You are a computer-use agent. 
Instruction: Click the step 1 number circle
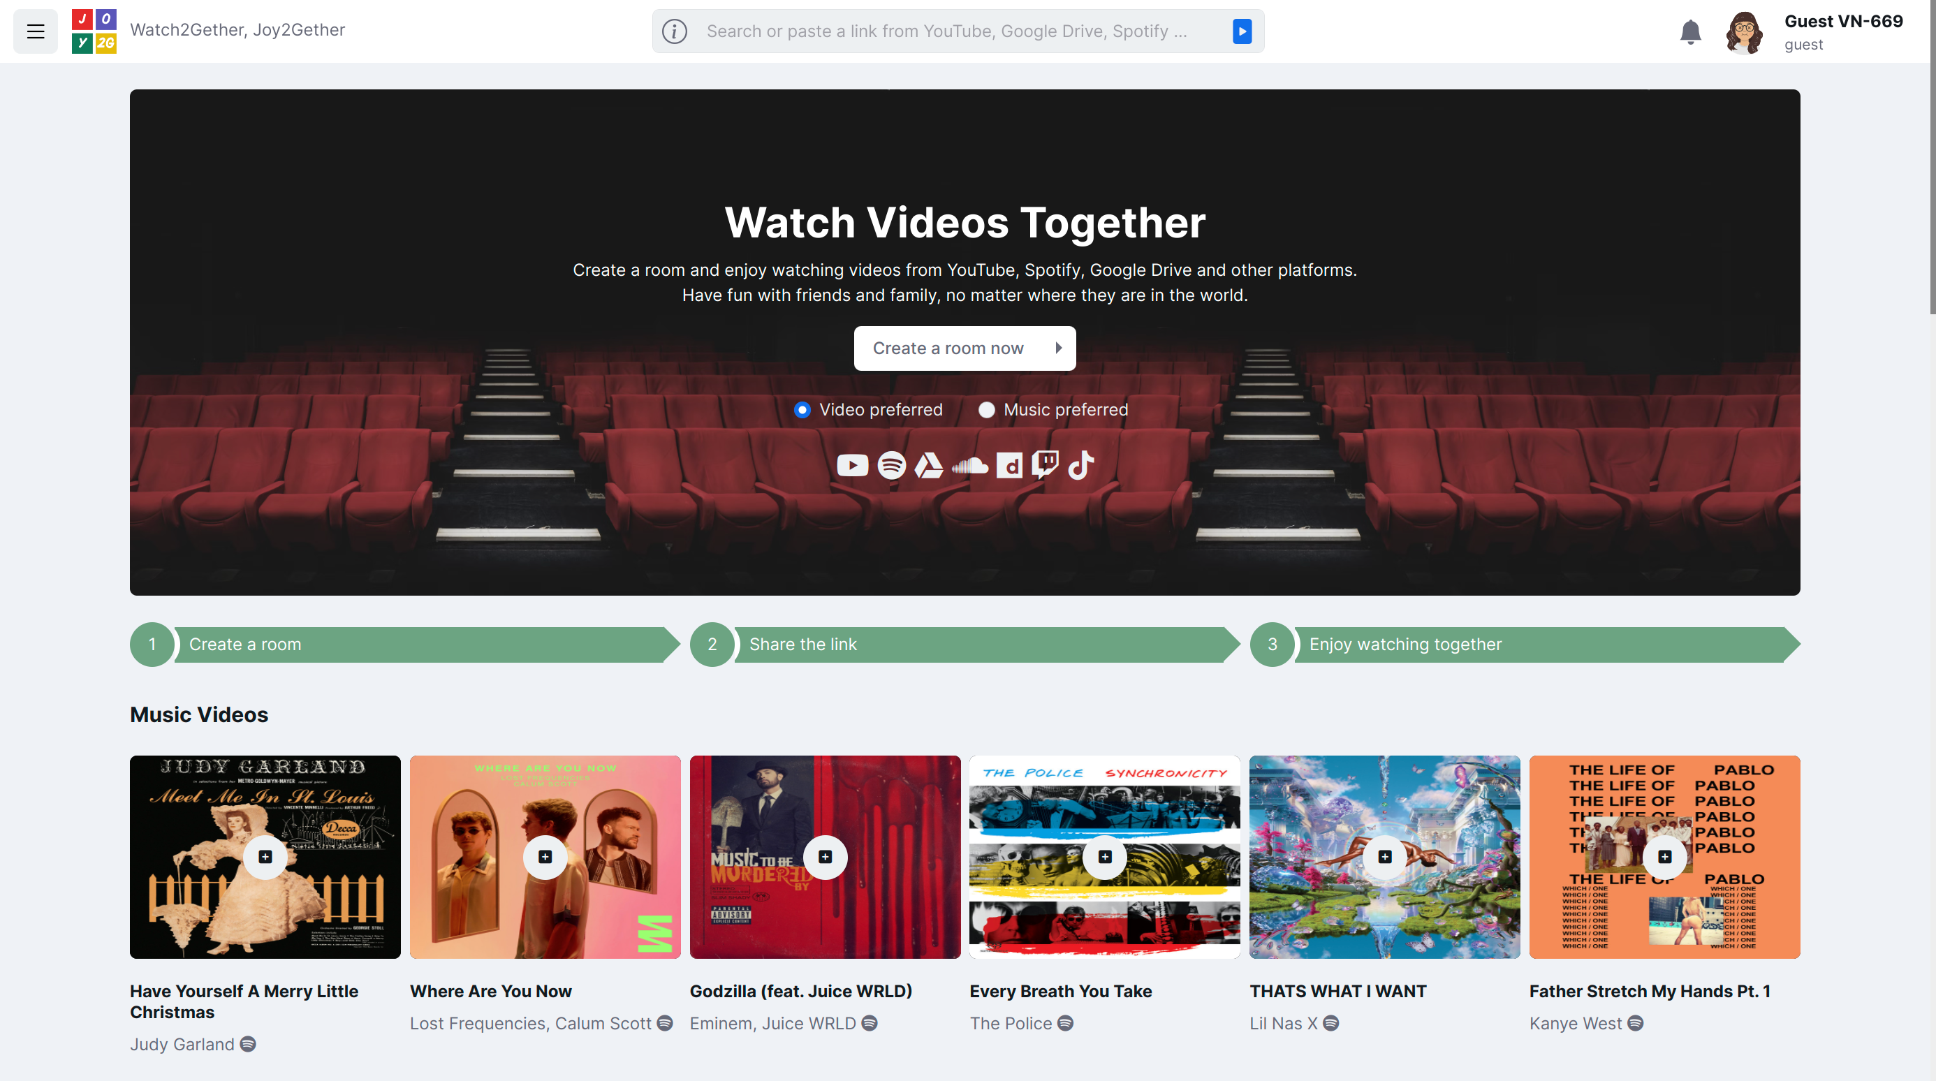click(x=152, y=645)
